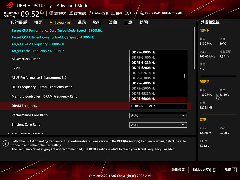Screen dimensions: 240x180
Task: Click the hotkeys question mark icon
Action: tap(234, 170)
